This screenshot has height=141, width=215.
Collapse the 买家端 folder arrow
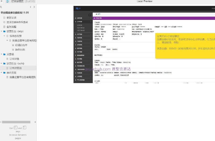pos(1,54)
